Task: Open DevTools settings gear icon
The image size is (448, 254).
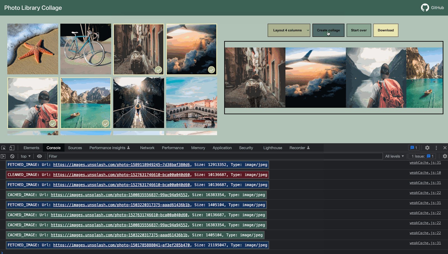Action: tap(427, 148)
